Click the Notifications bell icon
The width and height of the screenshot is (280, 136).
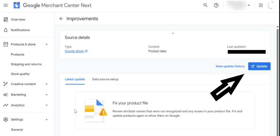6,30
